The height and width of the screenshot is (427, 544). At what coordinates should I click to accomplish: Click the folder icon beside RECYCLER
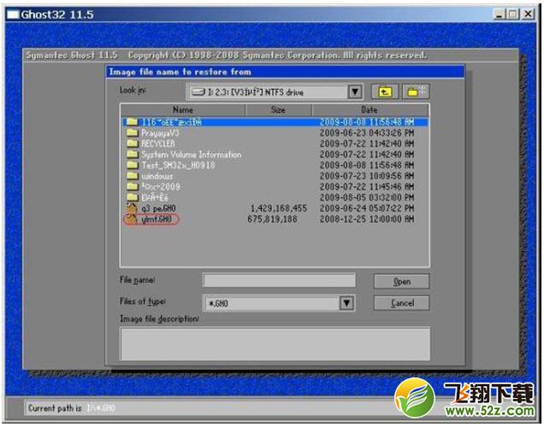[133, 143]
